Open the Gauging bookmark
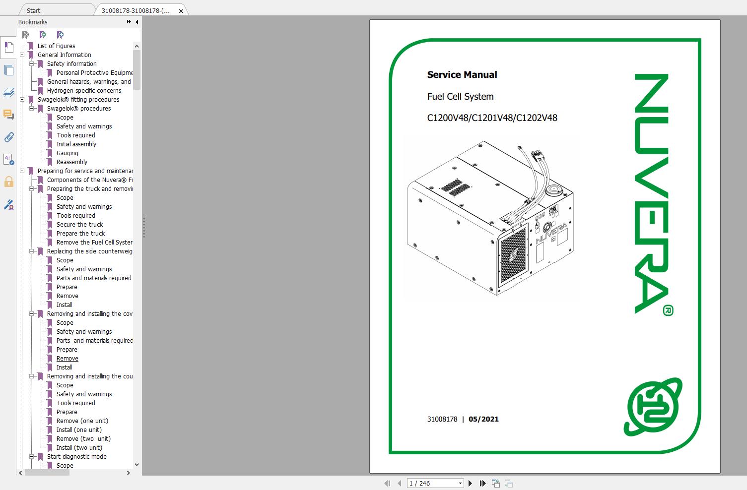Screen dimensions: 747x490 pyautogui.click(x=68, y=153)
